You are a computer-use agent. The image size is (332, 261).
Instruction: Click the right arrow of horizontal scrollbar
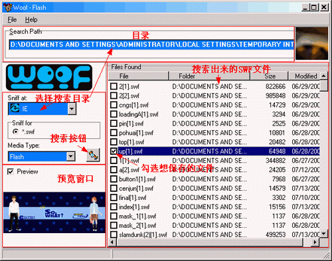click(x=315, y=242)
